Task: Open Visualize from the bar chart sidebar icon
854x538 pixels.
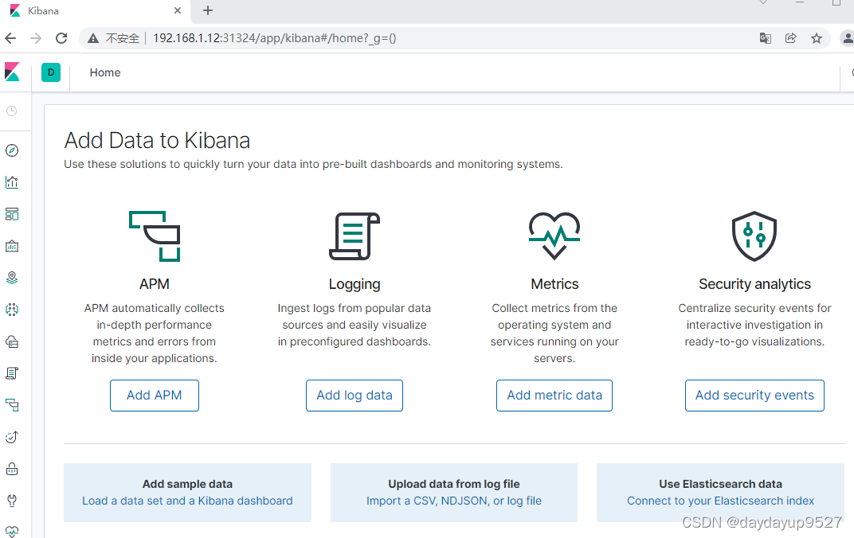Action: [12, 182]
